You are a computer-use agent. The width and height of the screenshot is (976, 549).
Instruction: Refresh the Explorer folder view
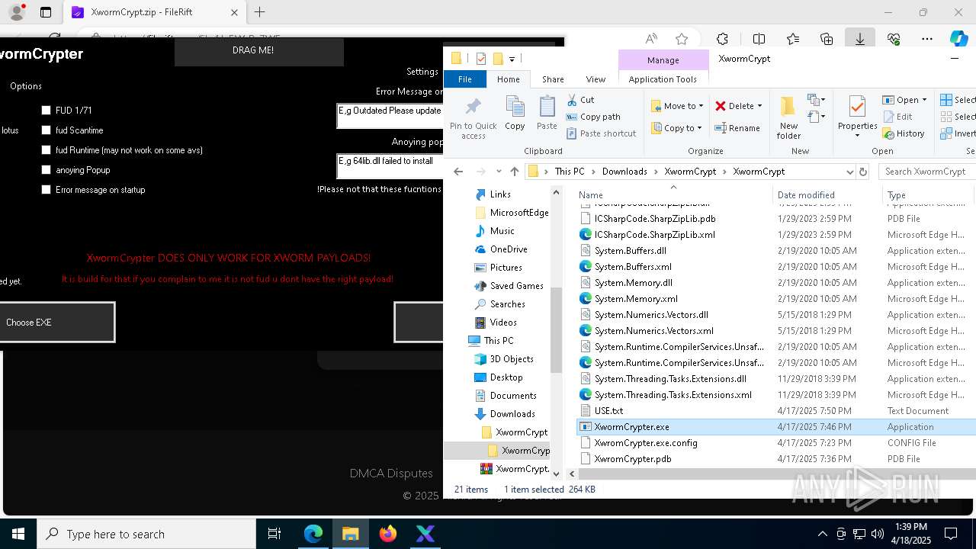pyautogui.click(x=863, y=172)
